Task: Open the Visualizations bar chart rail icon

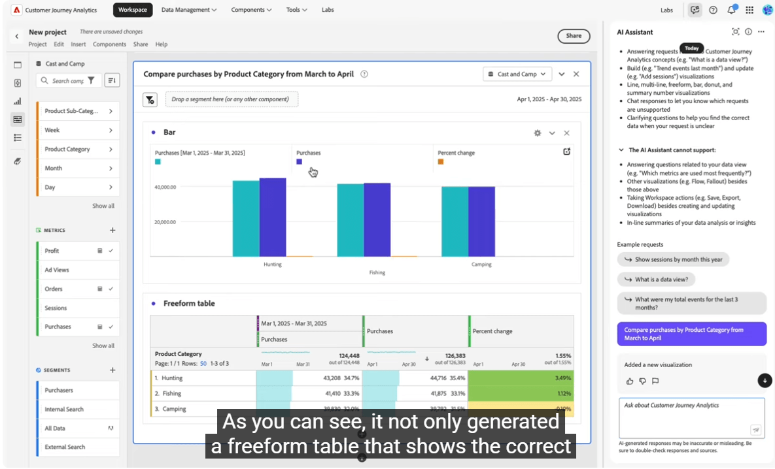Action: pyautogui.click(x=17, y=101)
